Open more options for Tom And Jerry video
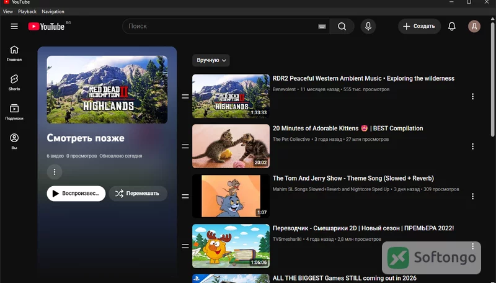Image resolution: width=496 pixels, height=283 pixels. pos(472,196)
